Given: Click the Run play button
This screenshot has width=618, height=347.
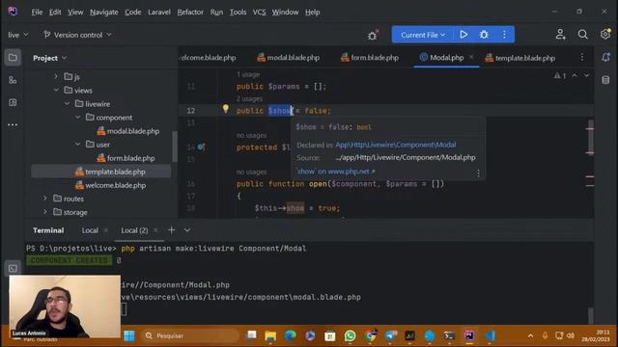Looking at the screenshot, I should point(463,35).
